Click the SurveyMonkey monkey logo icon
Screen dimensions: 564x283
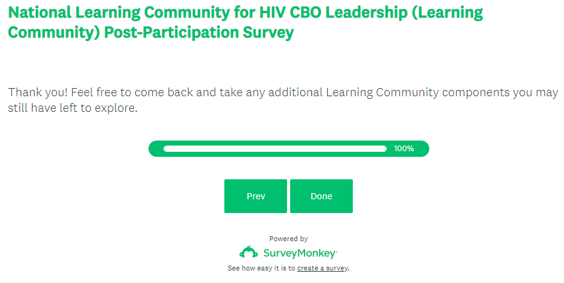pos(248,252)
